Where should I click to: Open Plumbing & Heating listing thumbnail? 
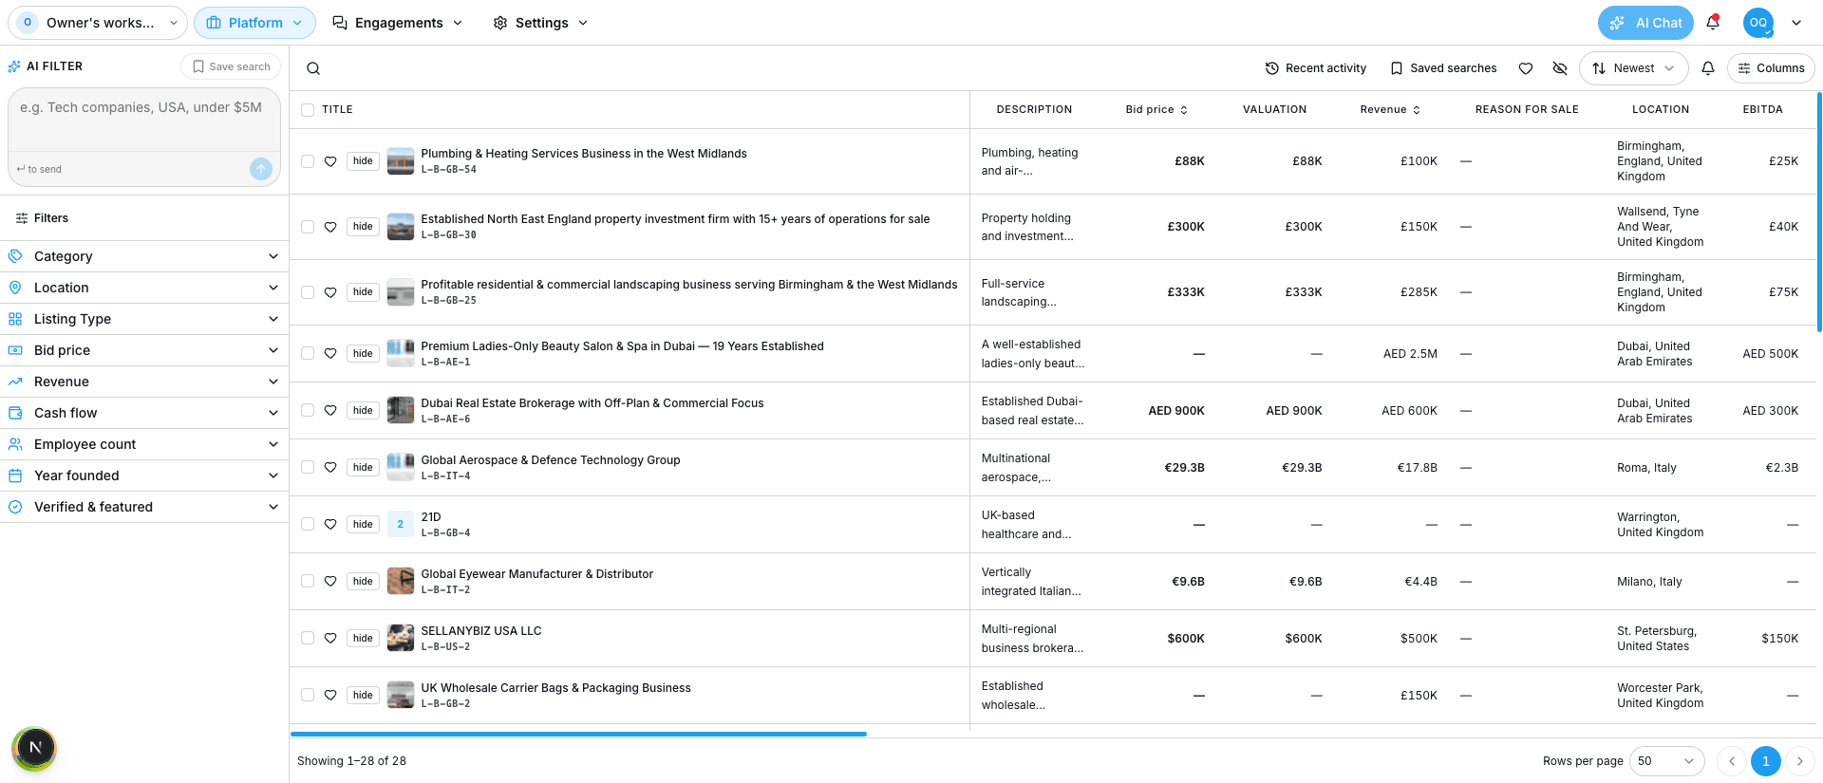(x=401, y=161)
